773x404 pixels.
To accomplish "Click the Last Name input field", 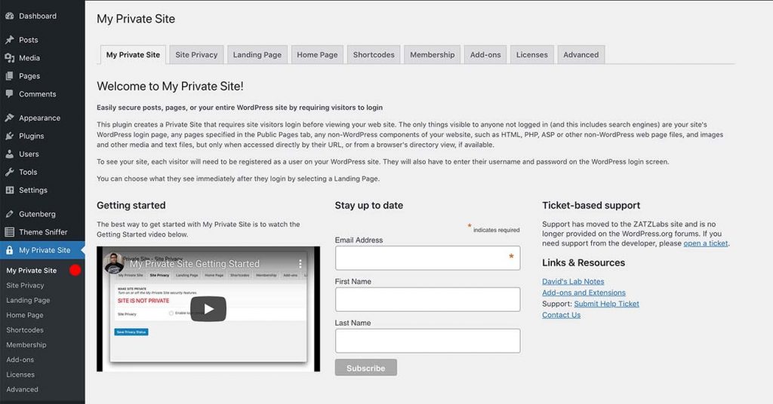I will (427, 341).
